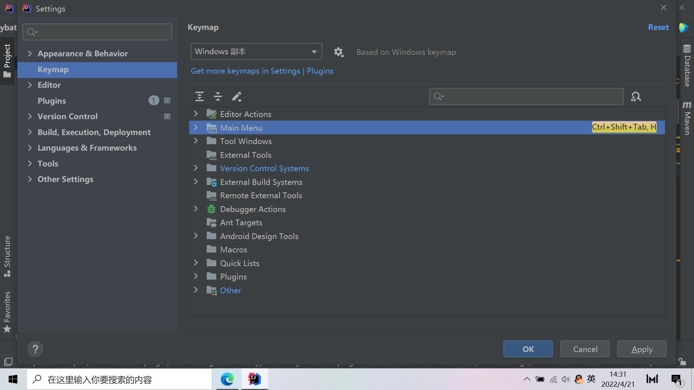
Task: Expand the Editor Actions tree node
Action: (196, 114)
